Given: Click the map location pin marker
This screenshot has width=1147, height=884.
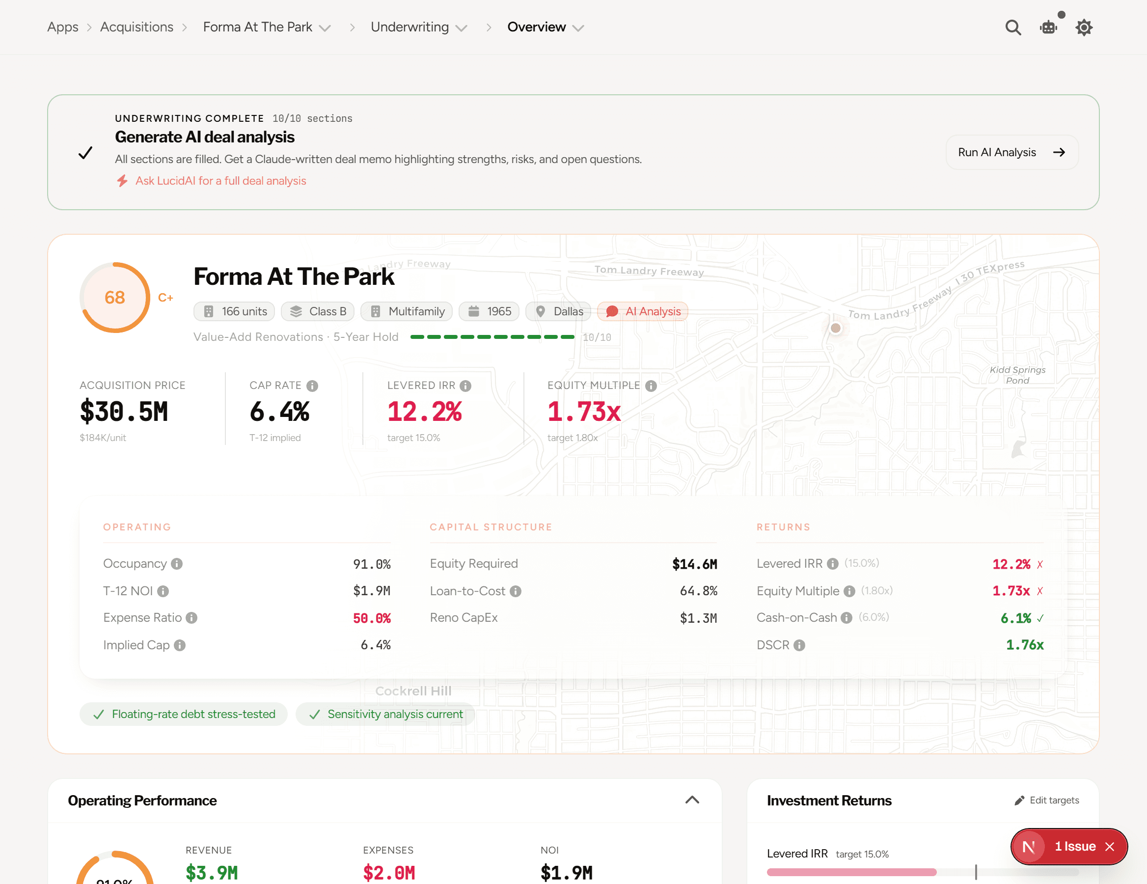Looking at the screenshot, I should [836, 328].
